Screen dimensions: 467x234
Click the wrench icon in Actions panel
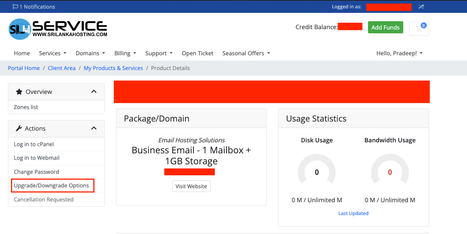(x=19, y=128)
